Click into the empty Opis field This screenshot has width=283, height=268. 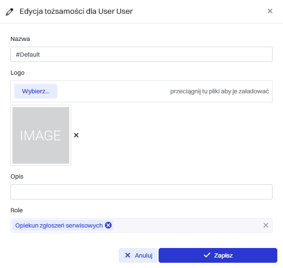(x=141, y=192)
